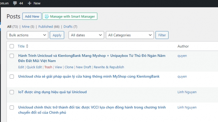Open post Unicloud chia sẻ giải pháp quản lý
This screenshot has height=122, width=218.
click(89, 76)
